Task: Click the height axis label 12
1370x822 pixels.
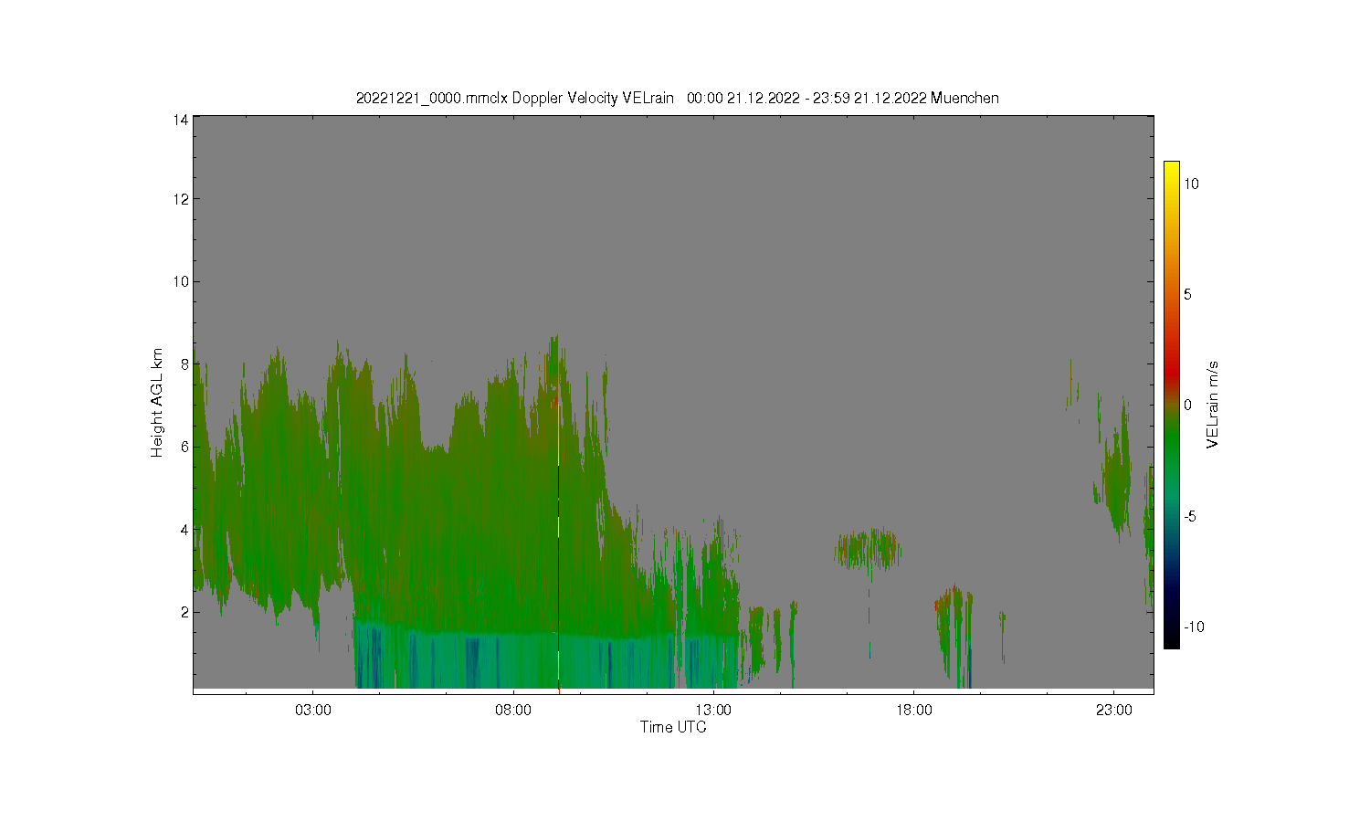Action: [181, 199]
